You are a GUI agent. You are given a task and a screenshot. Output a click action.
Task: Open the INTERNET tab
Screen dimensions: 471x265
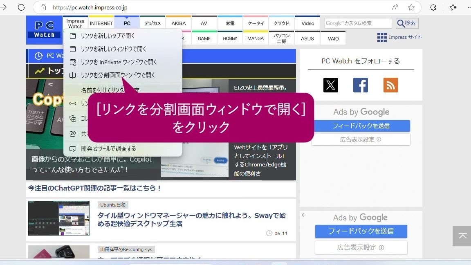coord(101,23)
